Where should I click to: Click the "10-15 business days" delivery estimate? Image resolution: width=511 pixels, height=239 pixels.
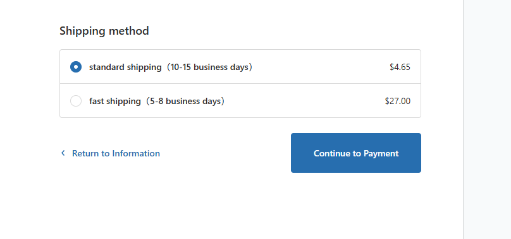coord(209,67)
